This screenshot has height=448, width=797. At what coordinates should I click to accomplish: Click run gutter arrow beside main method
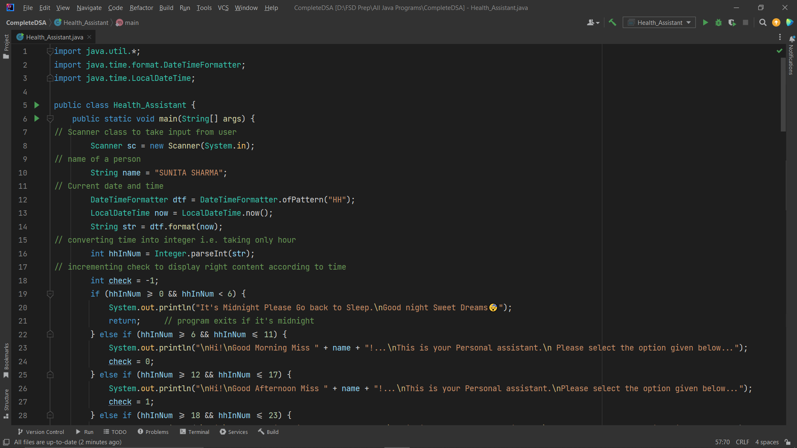click(37, 119)
